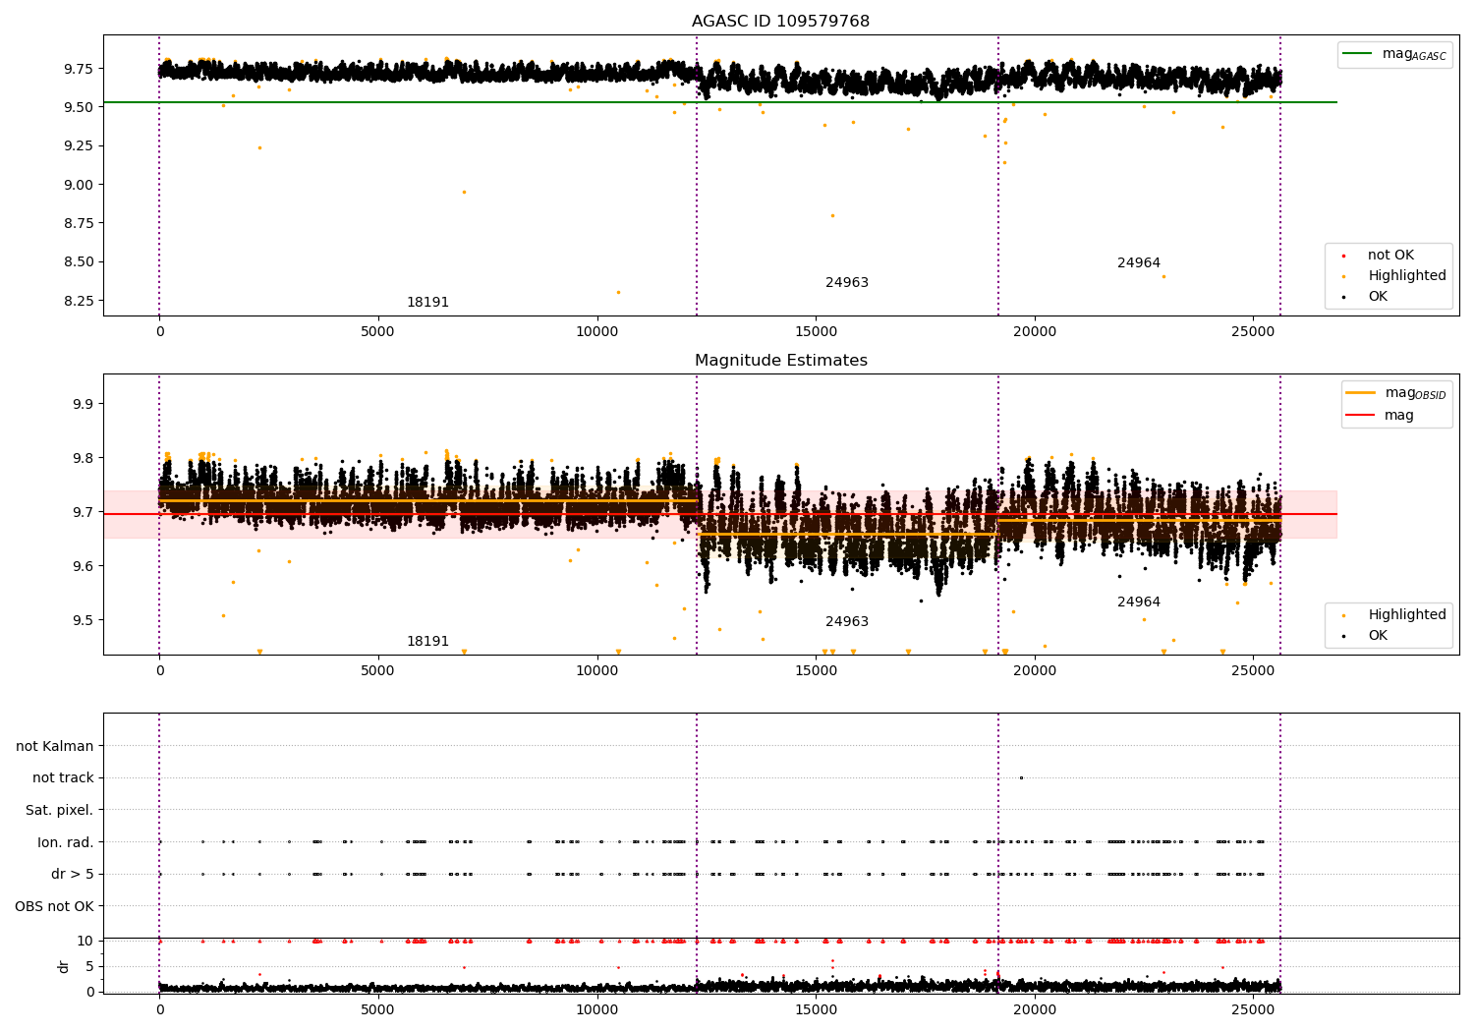Click the 9.5 tick on Magnitude Estimates y-axis

(82, 620)
